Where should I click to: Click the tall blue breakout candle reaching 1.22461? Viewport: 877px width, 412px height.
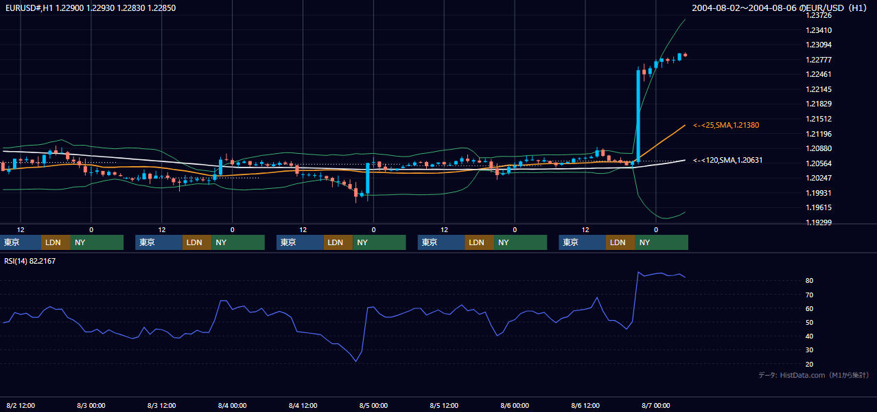click(638, 115)
